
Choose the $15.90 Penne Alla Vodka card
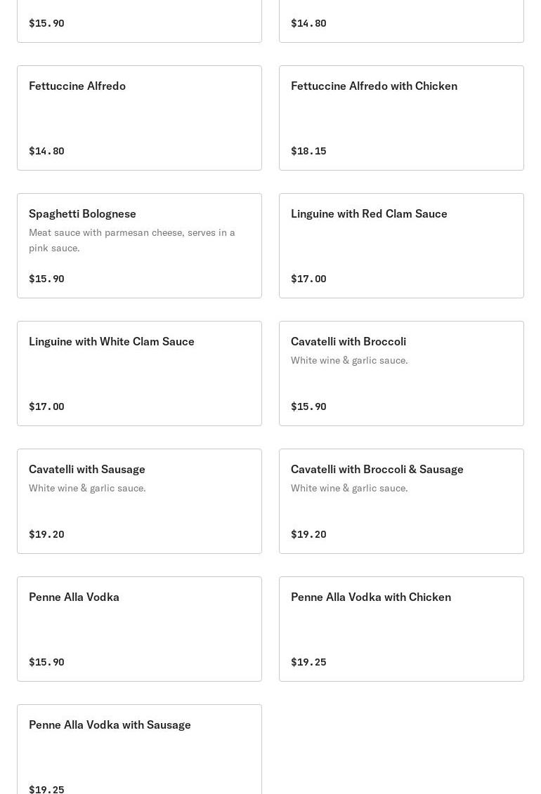point(139,628)
